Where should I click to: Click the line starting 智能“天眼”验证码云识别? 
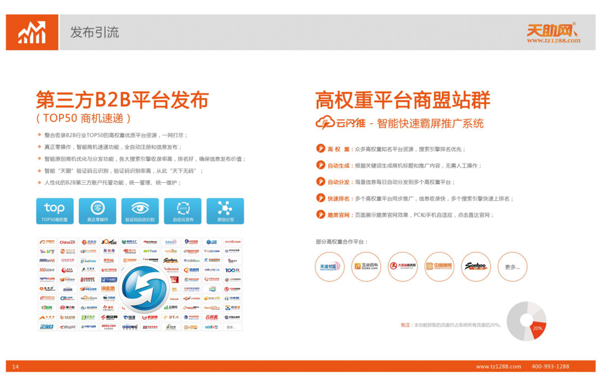pyautogui.click(x=123, y=171)
